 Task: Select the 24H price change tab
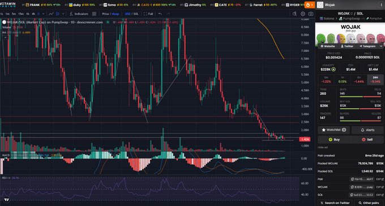(x=375, y=80)
